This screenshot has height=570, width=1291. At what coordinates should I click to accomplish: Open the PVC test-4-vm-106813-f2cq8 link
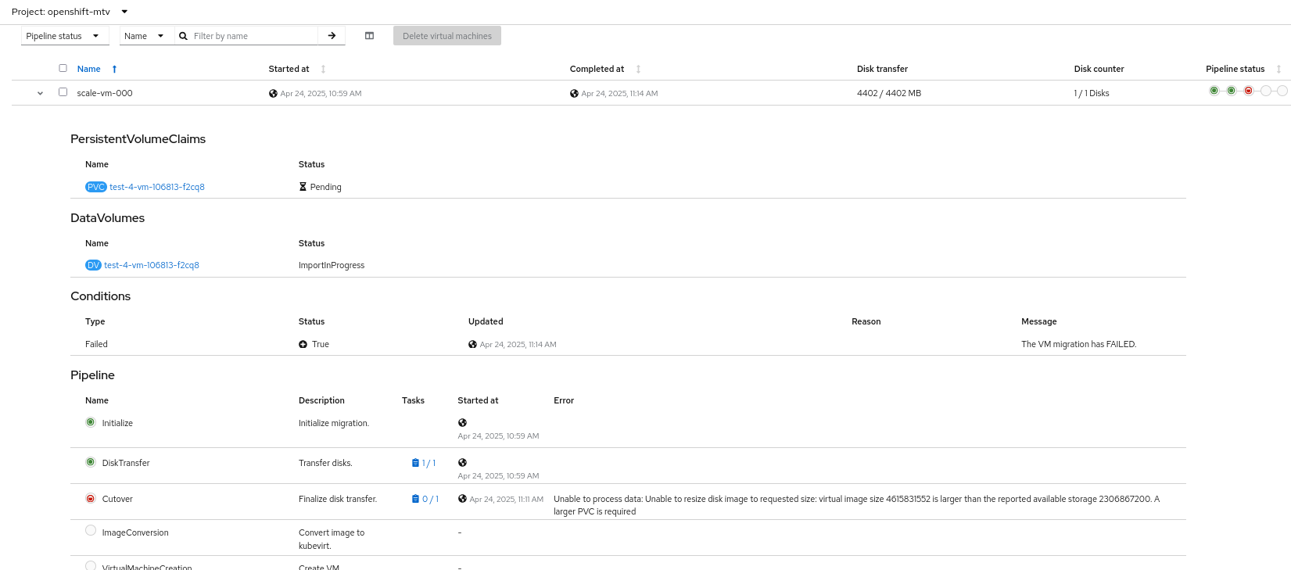[x=156, y=187]
